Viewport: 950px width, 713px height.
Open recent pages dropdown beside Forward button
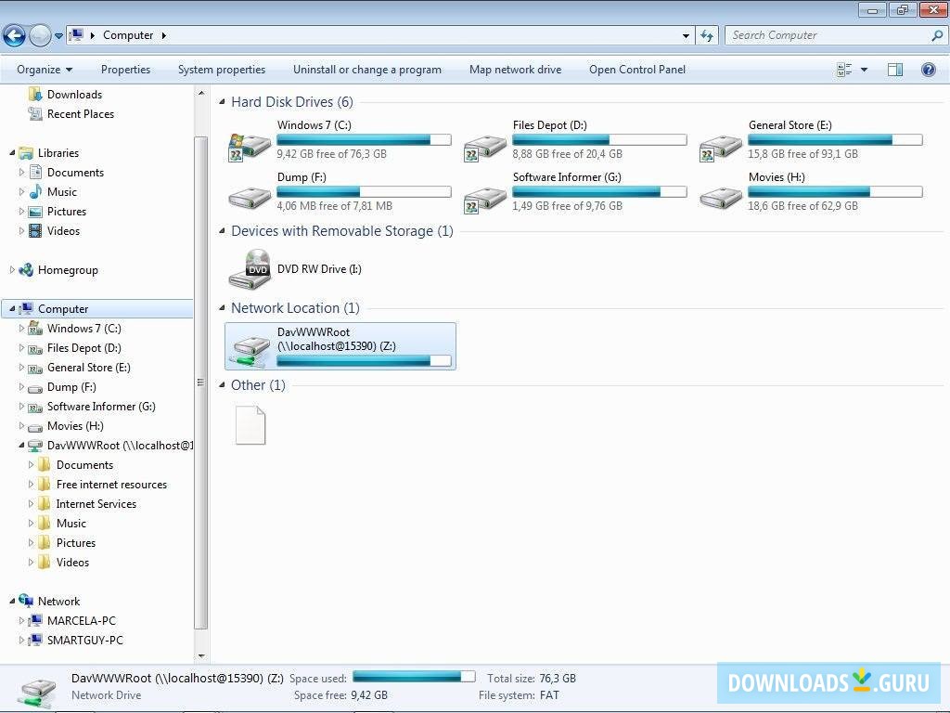pyautogui.click(x=58, y=36)
